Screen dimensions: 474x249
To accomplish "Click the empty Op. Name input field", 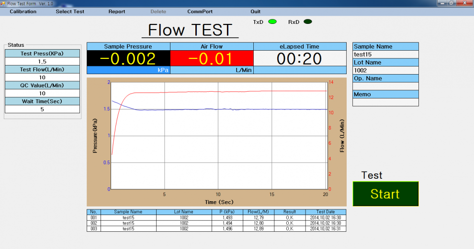I will pos(385,87).
